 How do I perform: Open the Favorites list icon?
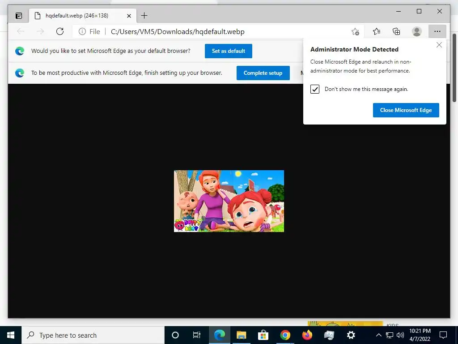click(x=377, y=31)
